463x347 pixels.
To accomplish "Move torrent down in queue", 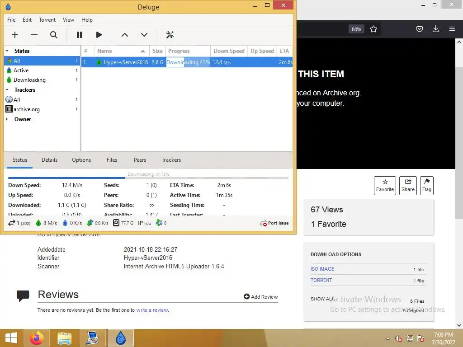I will [x=144, y=35].
